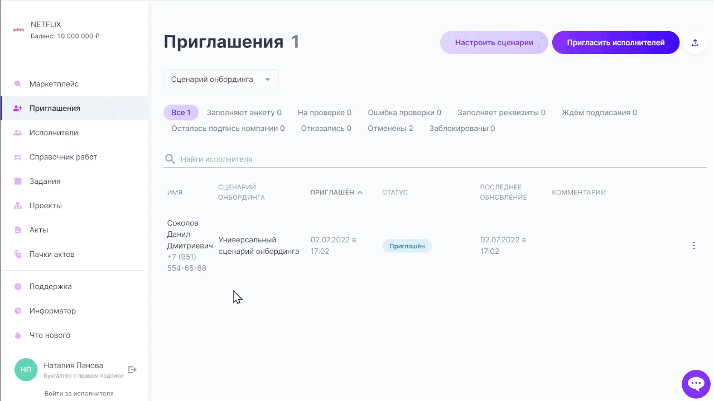
Task: Open the three-dot menu for Соколов row
Action: 694,246
